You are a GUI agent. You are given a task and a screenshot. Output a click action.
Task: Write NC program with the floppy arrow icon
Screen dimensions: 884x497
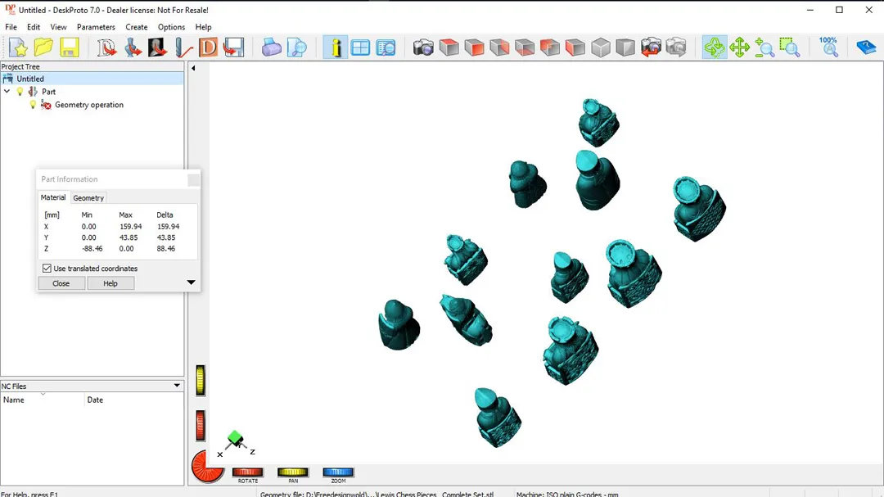(233, 47)
